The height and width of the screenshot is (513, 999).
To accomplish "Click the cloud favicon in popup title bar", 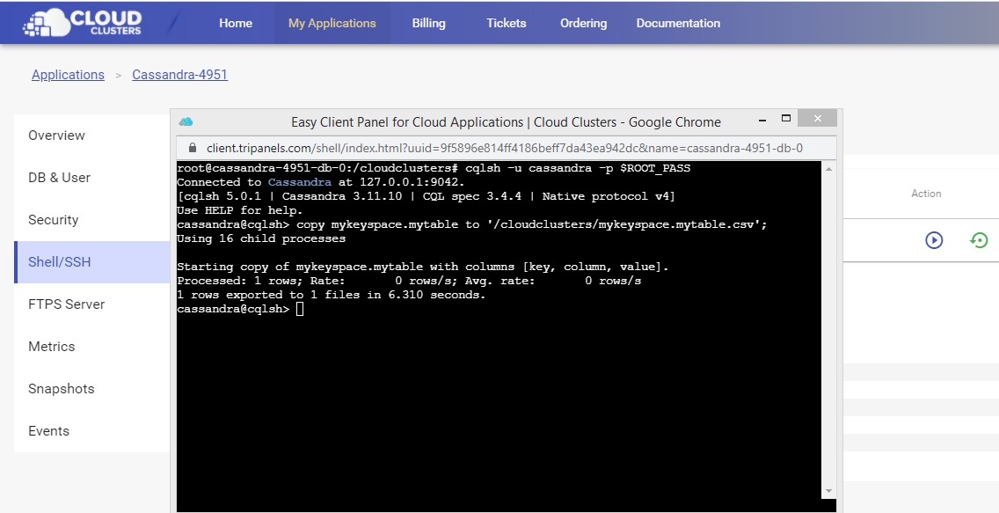I will pyautogui.click(x=186, y=121).
